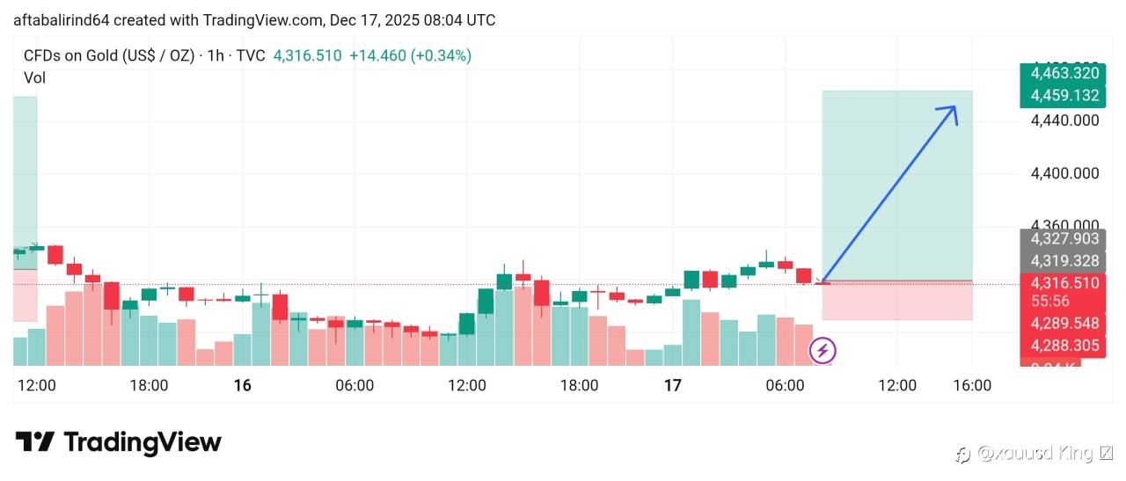Click the CFDs on Gold symbol title
The width and height of the screenshot is (1126, 481).
[x=108, y=55]
